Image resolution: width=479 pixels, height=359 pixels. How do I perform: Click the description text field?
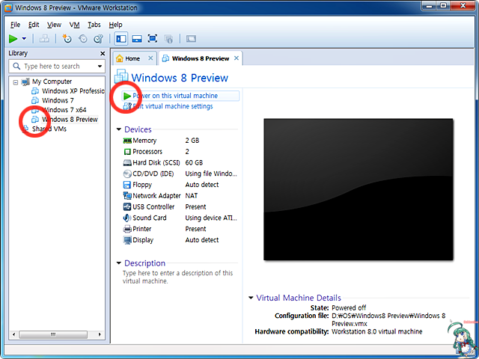point(177,277)
